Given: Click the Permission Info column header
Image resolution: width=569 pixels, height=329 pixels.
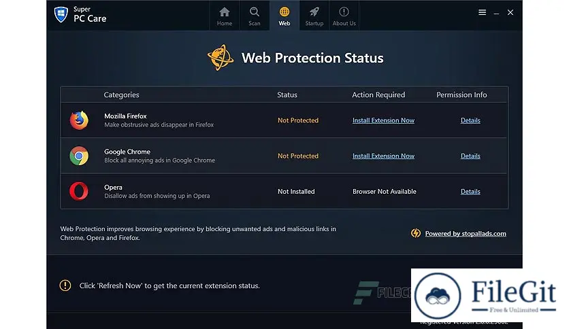Looking at the screenshot, I should [x=461, y=95].
